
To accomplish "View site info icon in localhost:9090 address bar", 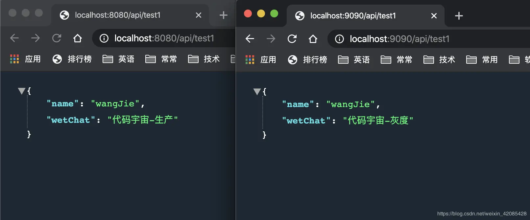I will 340,39.
